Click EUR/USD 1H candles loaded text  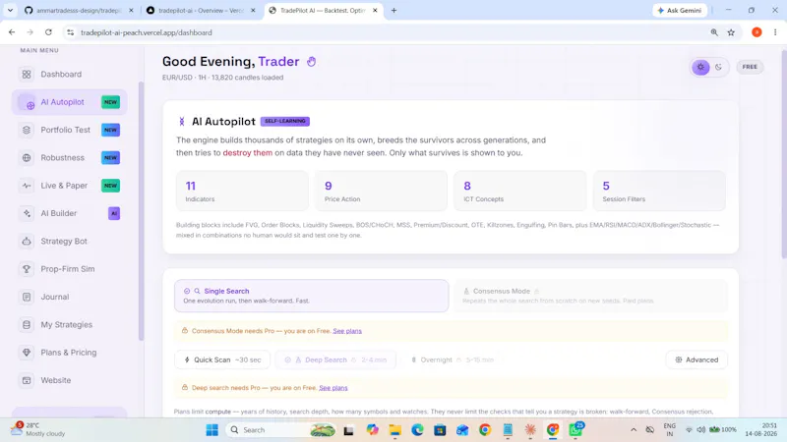click(223, 78)
